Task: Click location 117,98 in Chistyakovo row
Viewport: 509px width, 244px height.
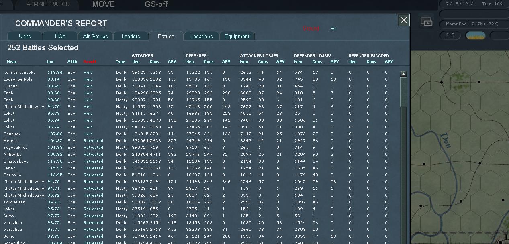Action: 55,161
